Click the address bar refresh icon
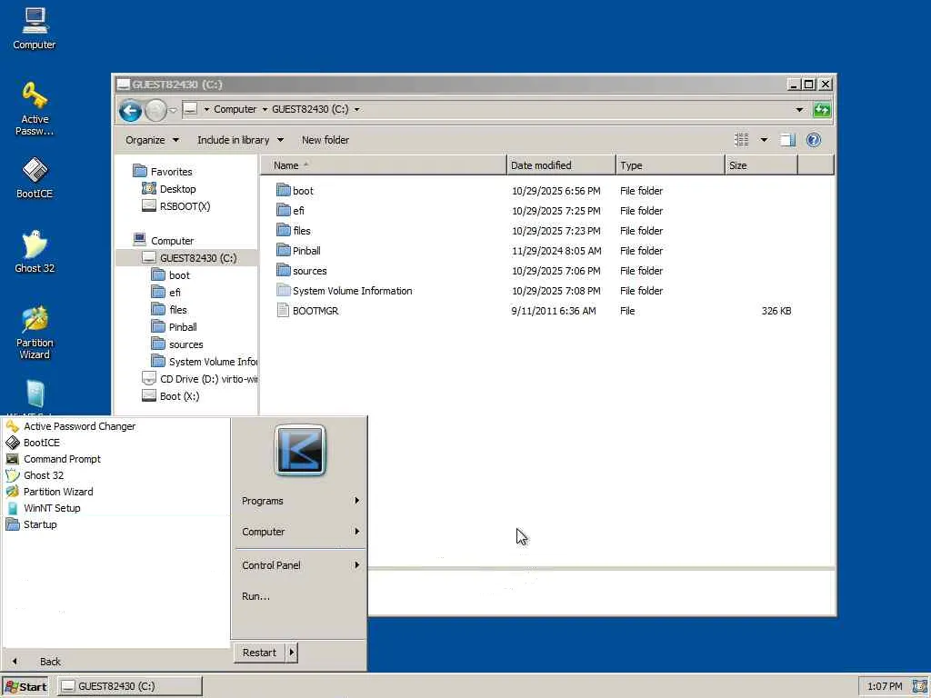Image resolution: width=931 pixels, height=698 pixels. (822, 110)
